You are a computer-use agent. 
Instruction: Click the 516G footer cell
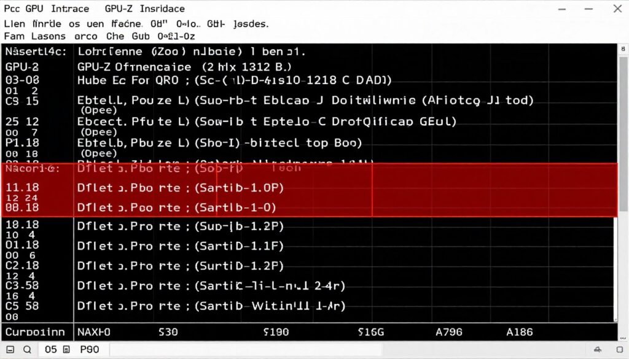(371, 332)
